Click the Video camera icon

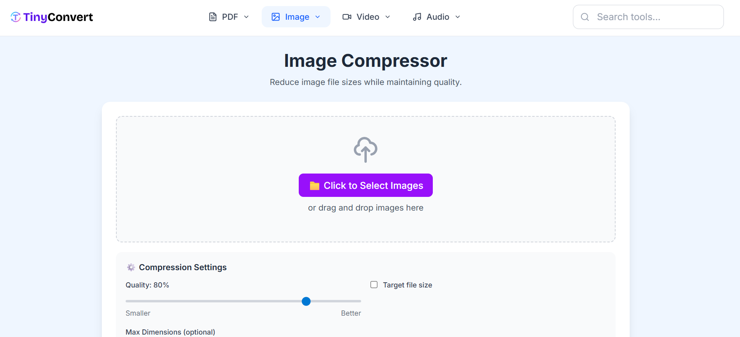pyautogui.click(x=347, y=17)
